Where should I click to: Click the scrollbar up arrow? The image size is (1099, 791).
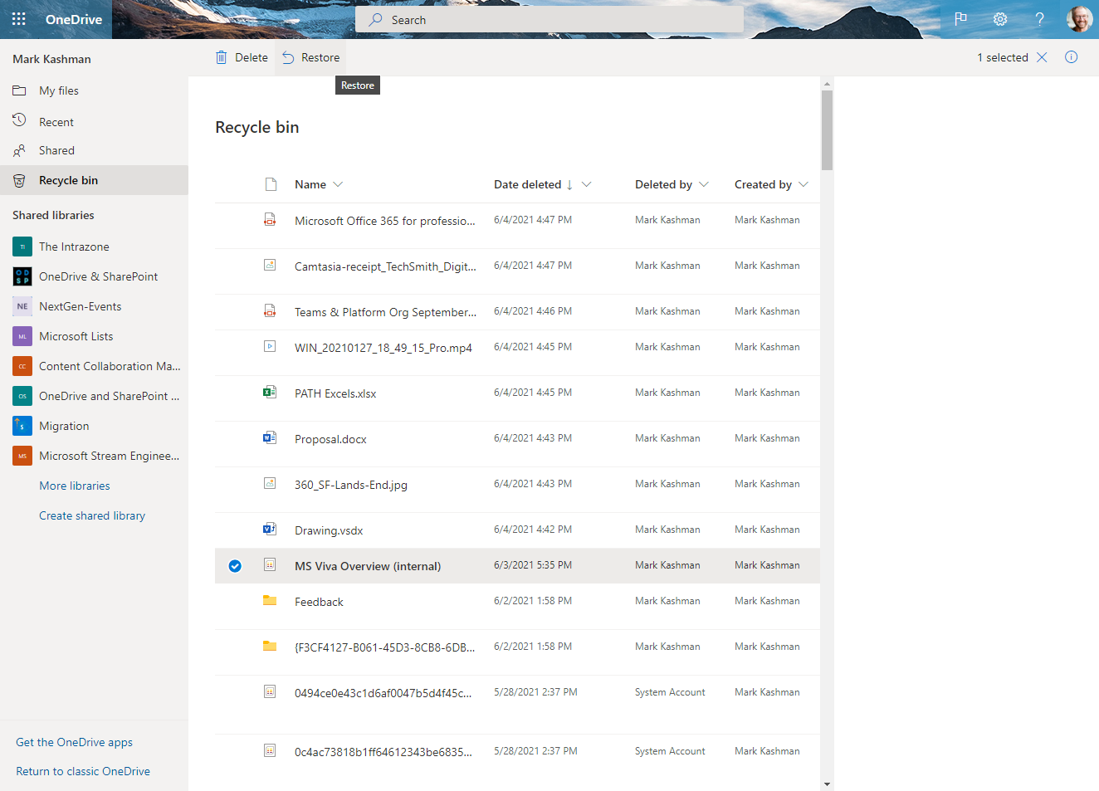(827, 83)
